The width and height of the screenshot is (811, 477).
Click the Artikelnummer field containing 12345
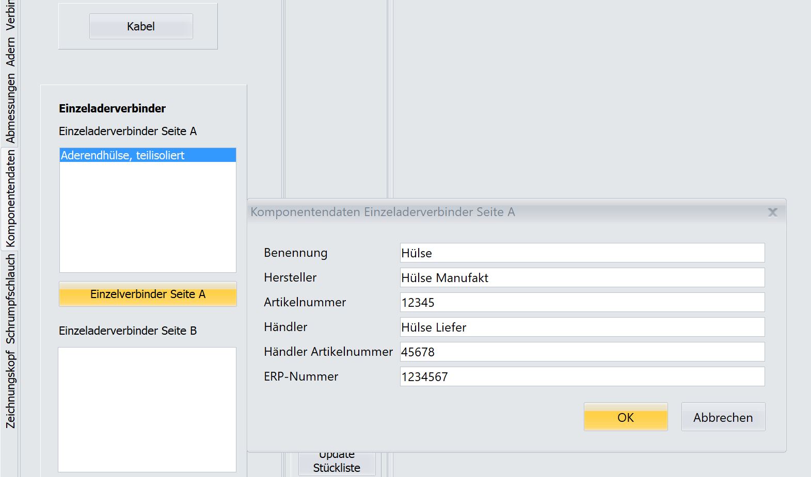[582, 302]
